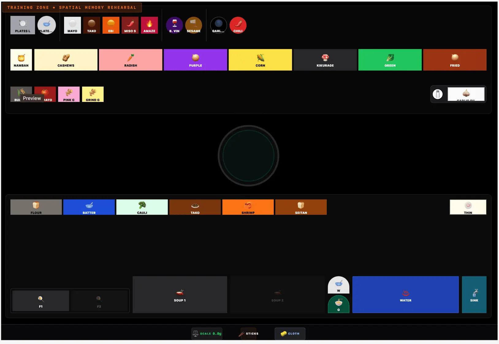Select the NAMBAN honey pot tile
The width and height of the screenshot is (499, 344).
click(x=21, y=60)
